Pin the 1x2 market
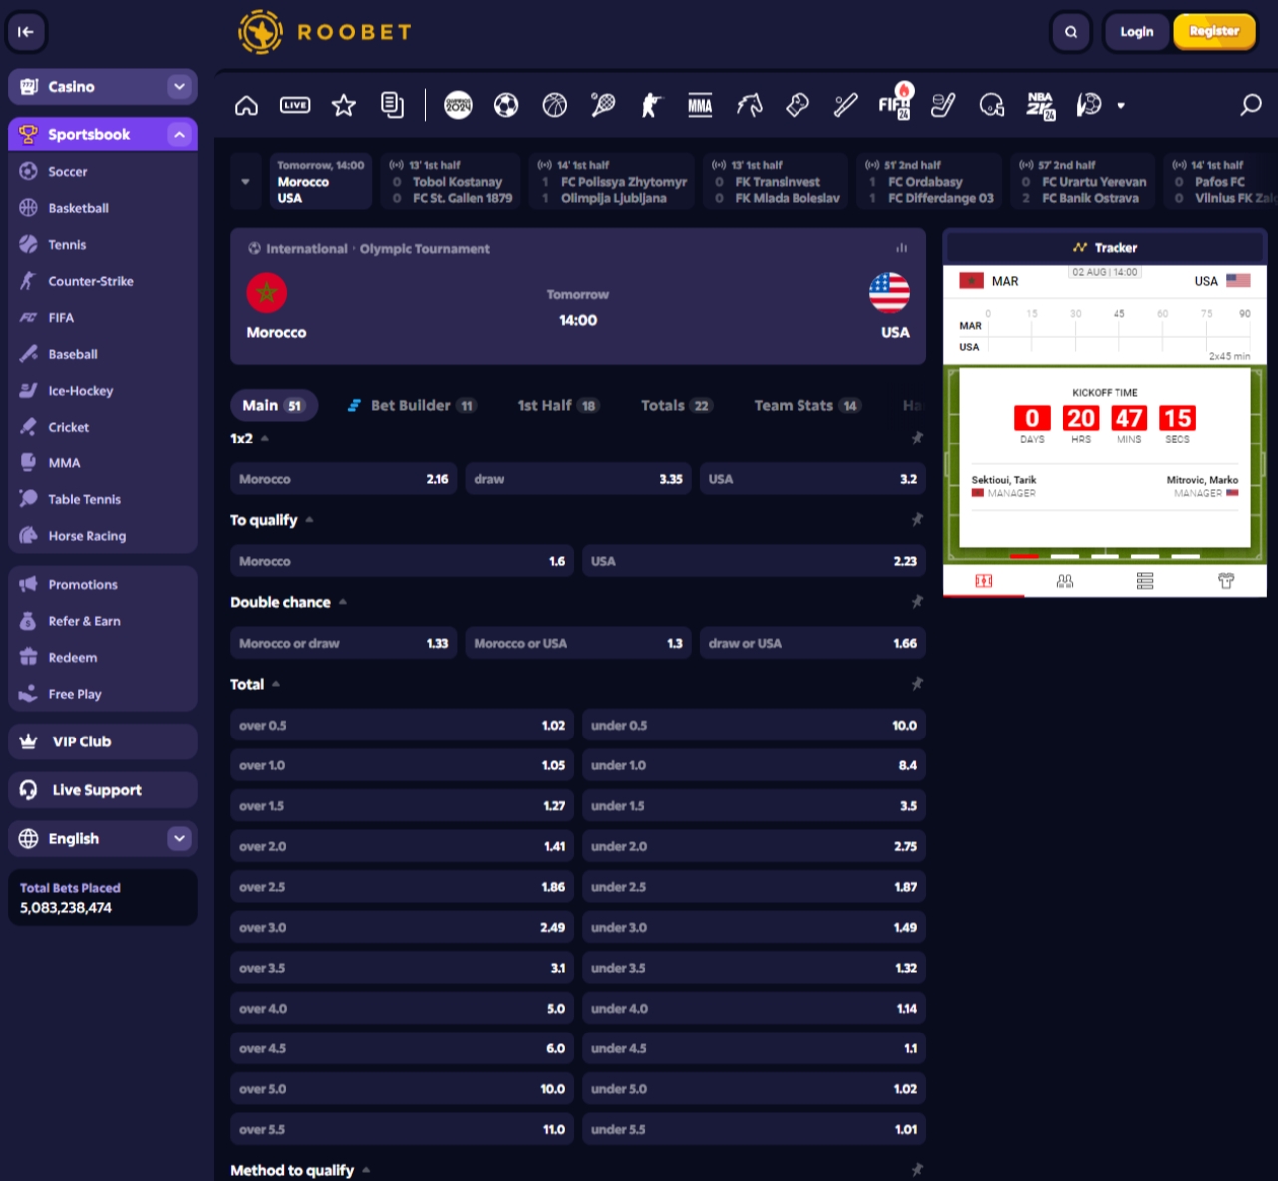Screen dimensions: 1278x1181 (x=917, y=438)
